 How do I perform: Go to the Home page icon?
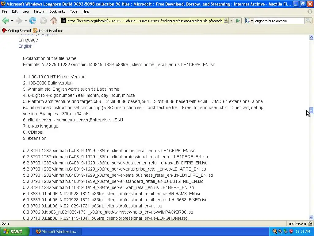click(x=53, y=21)
